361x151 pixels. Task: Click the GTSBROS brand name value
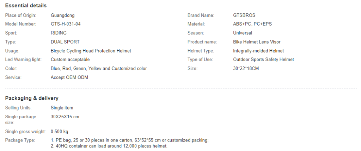[244, 15]
